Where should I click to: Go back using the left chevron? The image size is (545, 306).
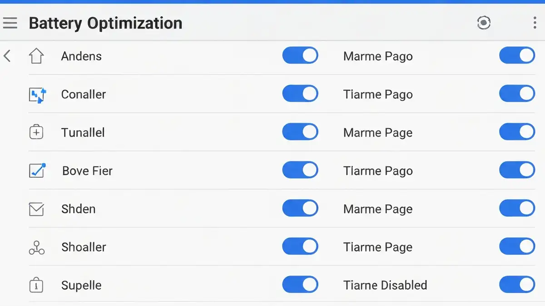pos(7,56)
